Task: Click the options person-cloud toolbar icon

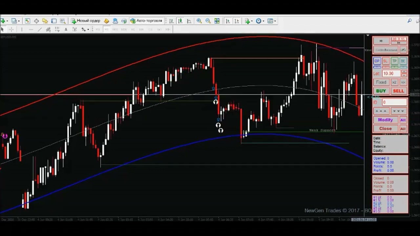Action: point(115,21)
